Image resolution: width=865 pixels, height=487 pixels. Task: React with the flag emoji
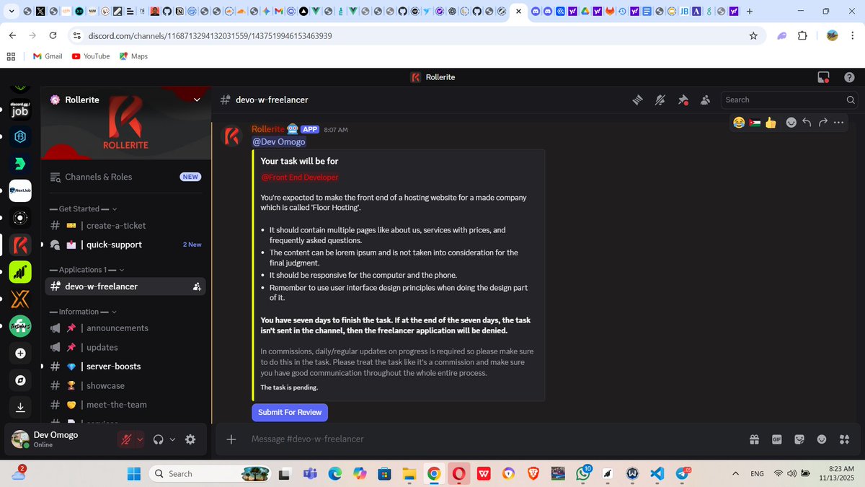click(755, 123)
